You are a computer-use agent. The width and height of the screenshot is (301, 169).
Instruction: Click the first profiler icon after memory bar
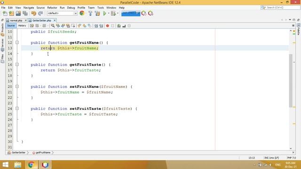pos(144,14)
